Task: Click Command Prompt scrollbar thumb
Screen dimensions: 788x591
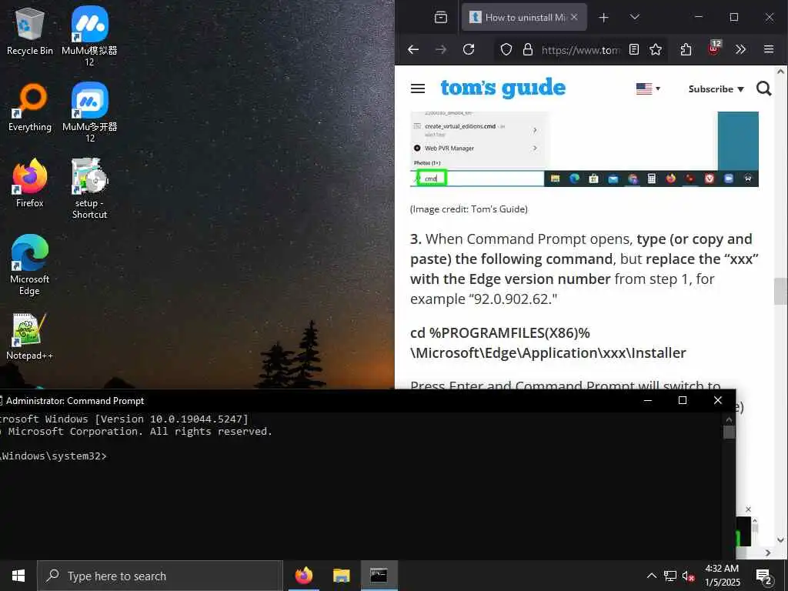Action: (x=730, y=432)
